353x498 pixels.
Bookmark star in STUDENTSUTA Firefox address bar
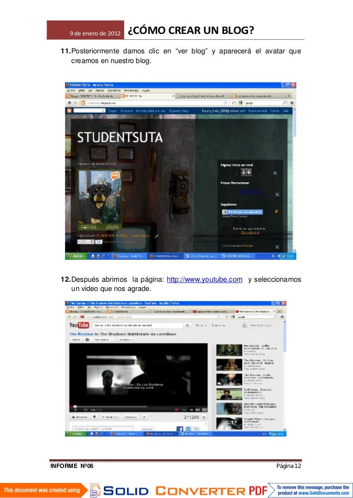(x=225, y=103)
